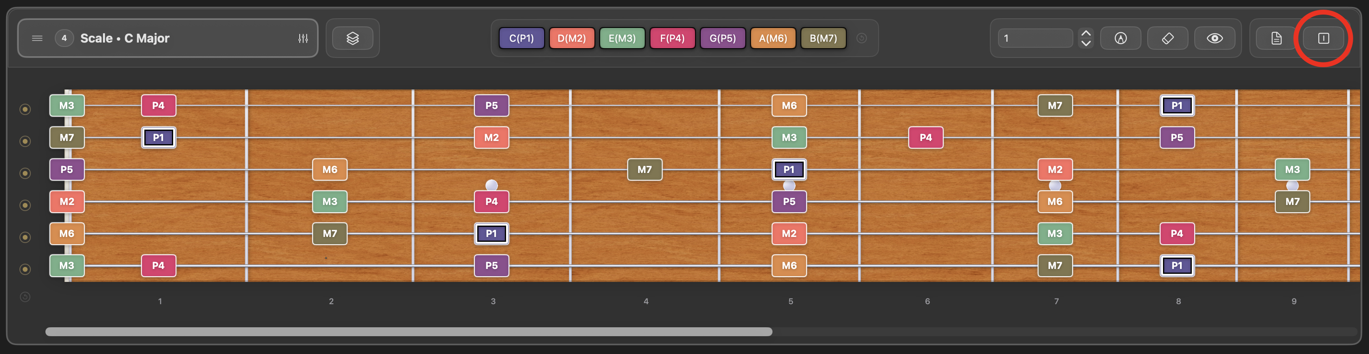Click the number field showing 1
Screen dimensions: 1369x354
[x=1035, y=38]
